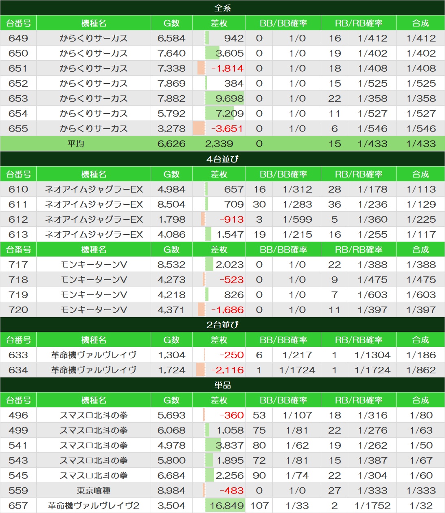The image size is (445, 513).
Task: Click RB probability 1/387
Action: (373, 460)
